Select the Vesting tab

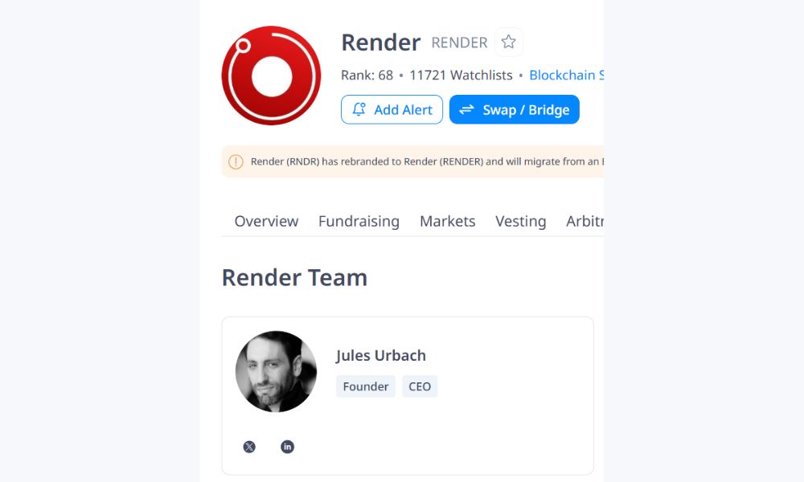coord(521,221)
